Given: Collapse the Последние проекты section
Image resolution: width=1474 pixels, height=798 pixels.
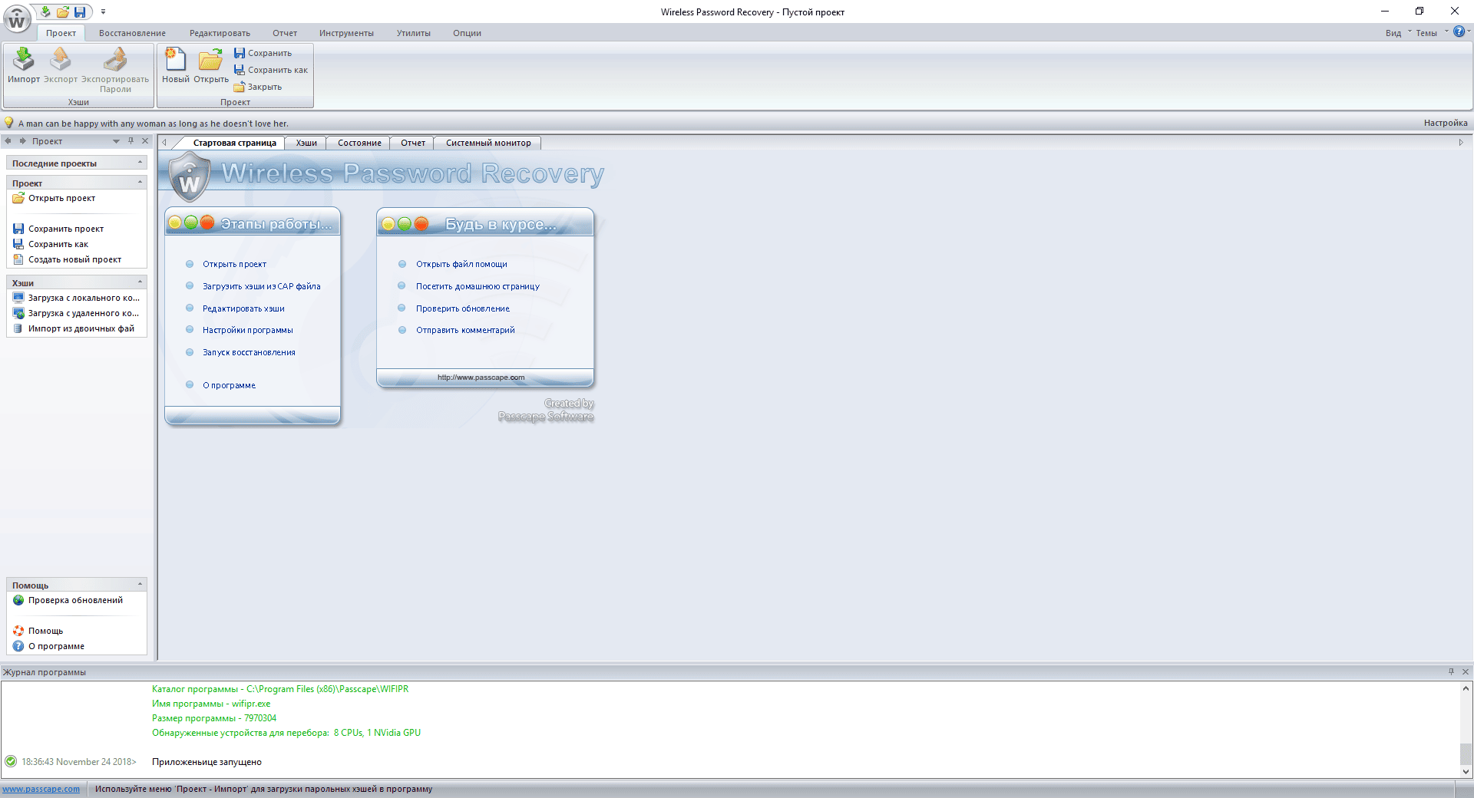Looking at the screenshot, I should 140,163.
